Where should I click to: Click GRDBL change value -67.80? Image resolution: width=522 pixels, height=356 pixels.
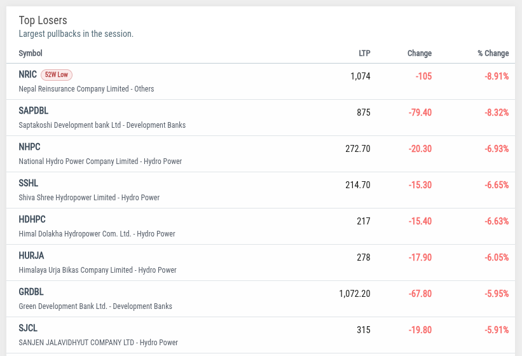(420, 294)
